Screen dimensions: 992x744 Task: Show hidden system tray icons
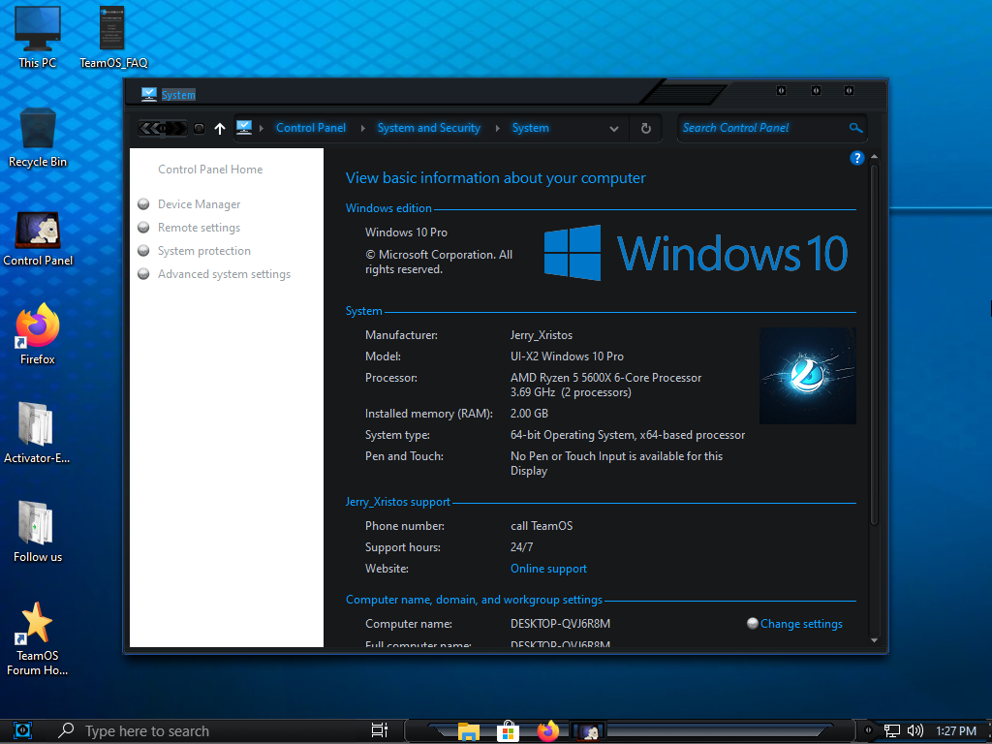[869, 731]
